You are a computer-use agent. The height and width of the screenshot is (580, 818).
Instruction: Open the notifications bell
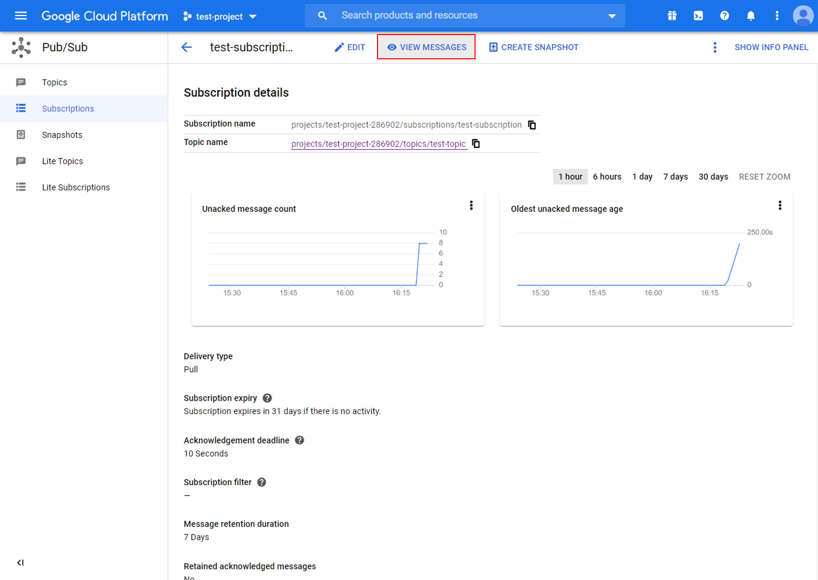(751, 16)
